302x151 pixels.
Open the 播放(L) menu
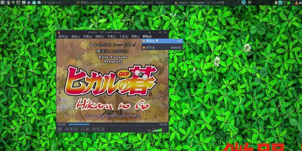pyautogui.click(x=75, y=36)
